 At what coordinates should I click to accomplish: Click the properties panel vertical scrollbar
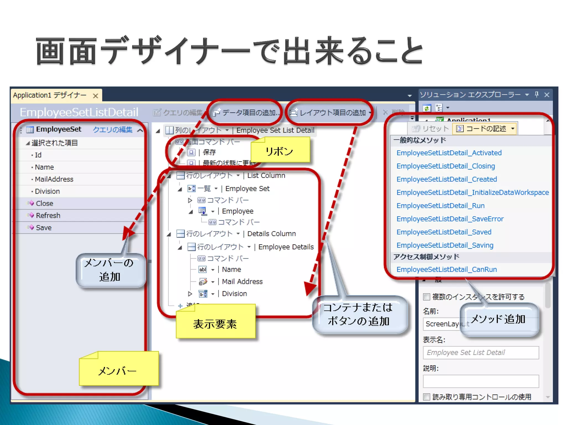(x=547, y=295)
